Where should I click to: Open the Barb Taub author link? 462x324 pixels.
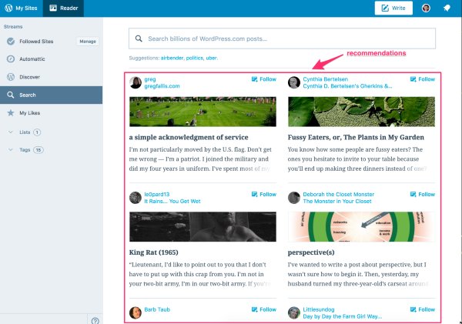[157, 309]
